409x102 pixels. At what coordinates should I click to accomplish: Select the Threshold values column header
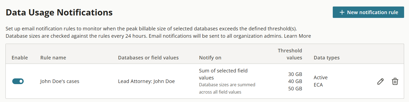pyautogui.click(x=290, y=54)
